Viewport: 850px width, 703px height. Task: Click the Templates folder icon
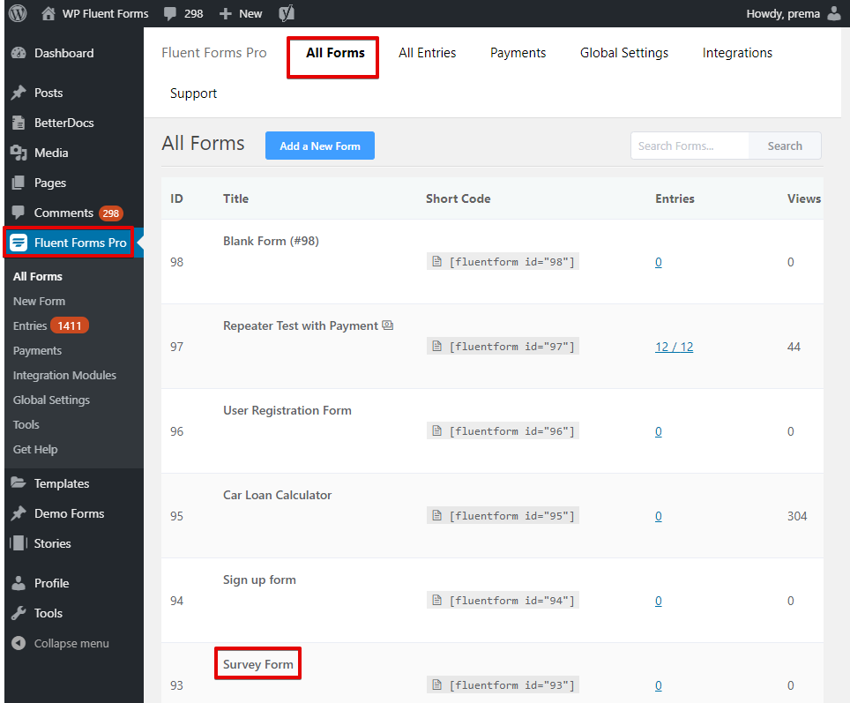tap(19, 482)
